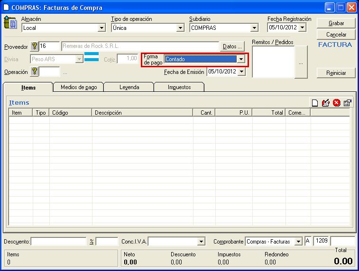
Task: Click the Datos... button
Action: 232,46
